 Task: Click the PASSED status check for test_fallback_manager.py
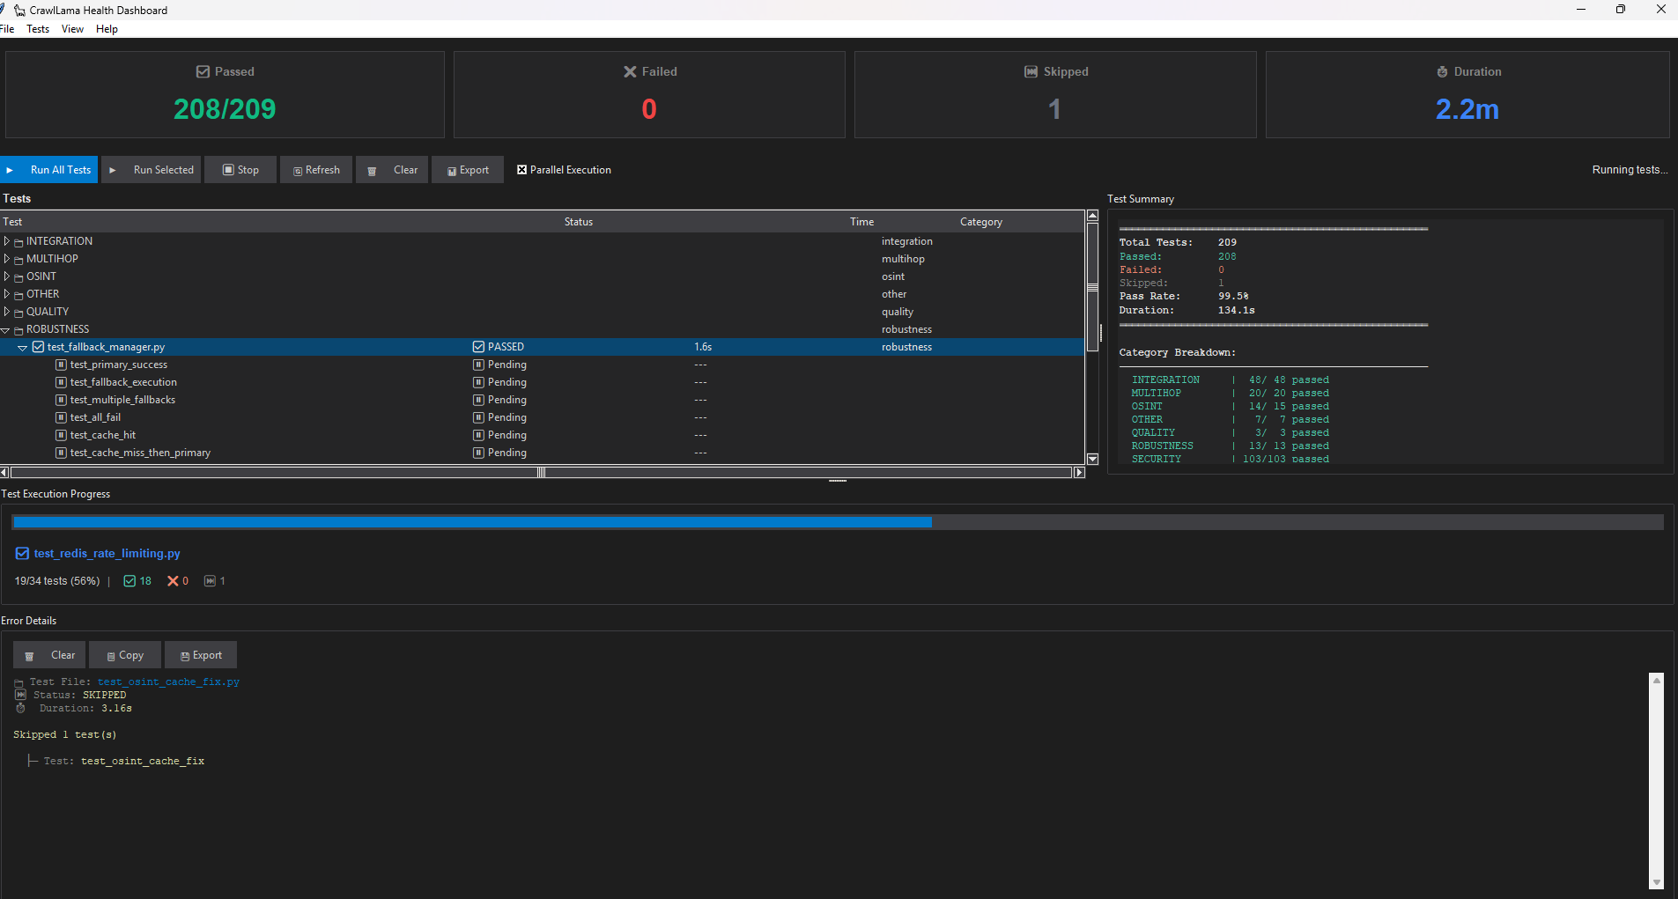coord(477,346)
